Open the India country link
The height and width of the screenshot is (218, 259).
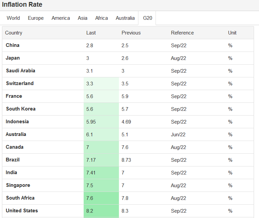(11, 172)
